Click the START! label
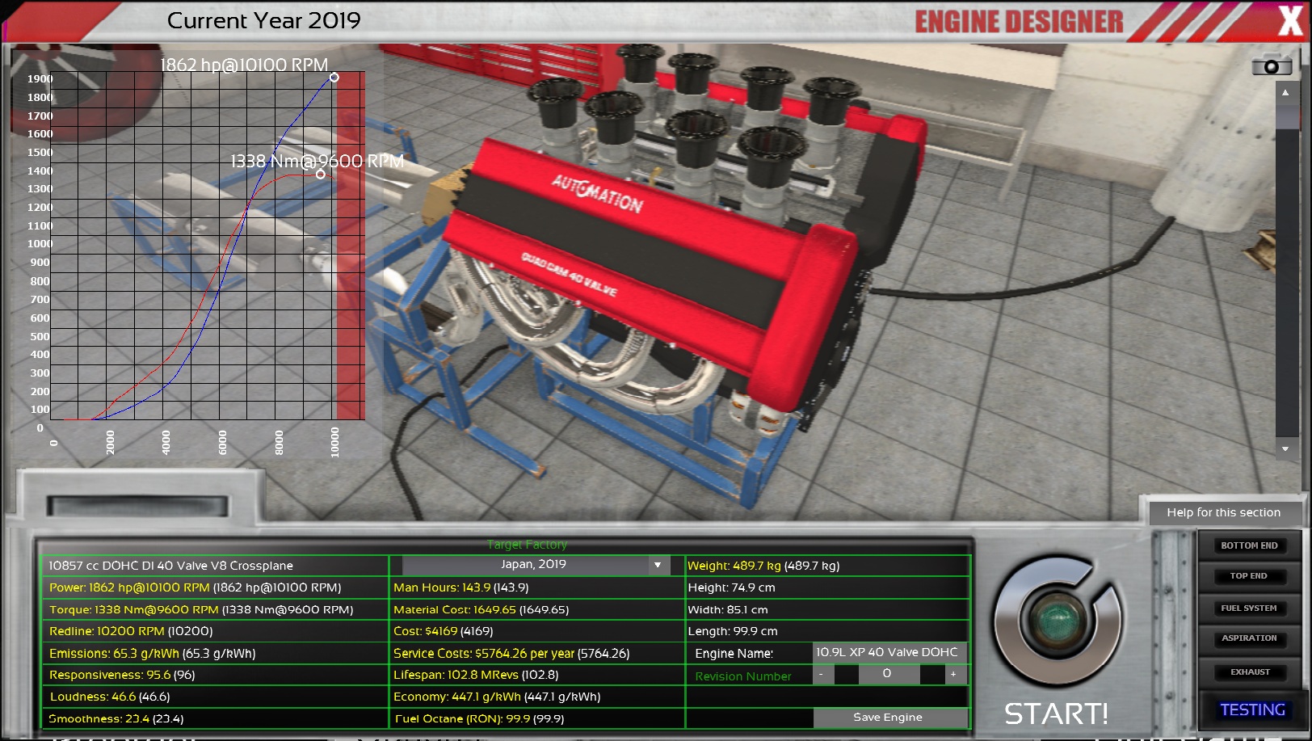This screenshot has width=1312, height=741. (x=1056, y=714)
